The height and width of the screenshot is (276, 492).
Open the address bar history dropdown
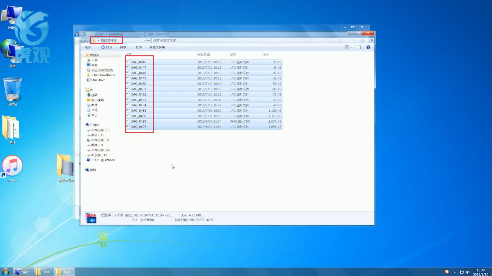tap(145, 40)
